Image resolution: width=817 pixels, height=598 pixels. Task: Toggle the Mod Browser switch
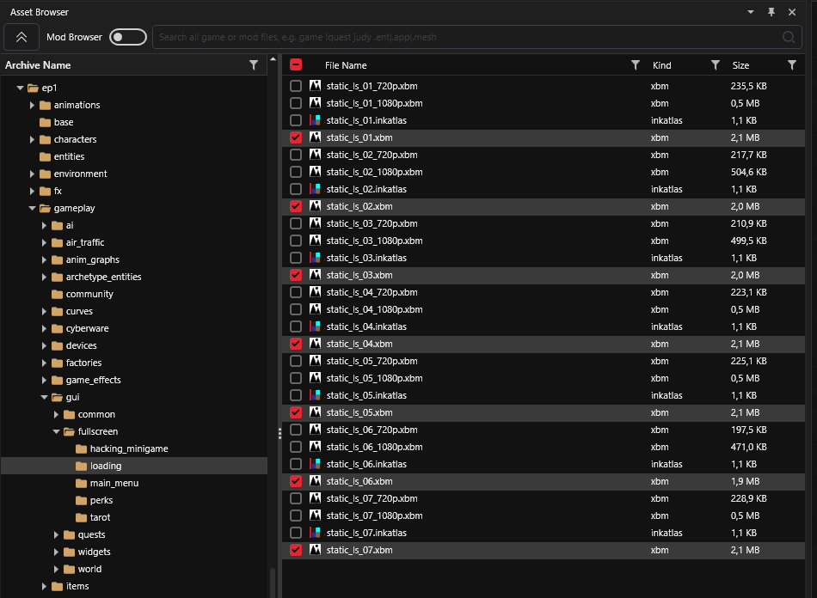[127, 37]
